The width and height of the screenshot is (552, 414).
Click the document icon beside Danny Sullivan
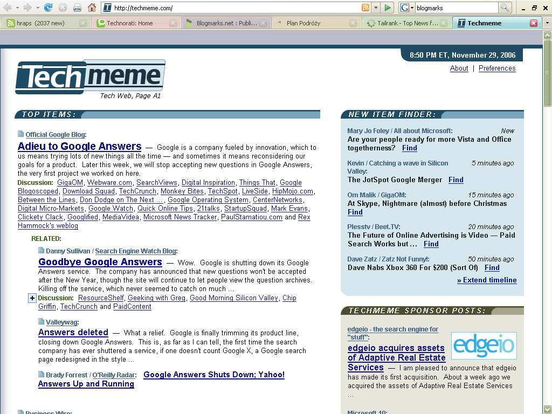point(41,250)
